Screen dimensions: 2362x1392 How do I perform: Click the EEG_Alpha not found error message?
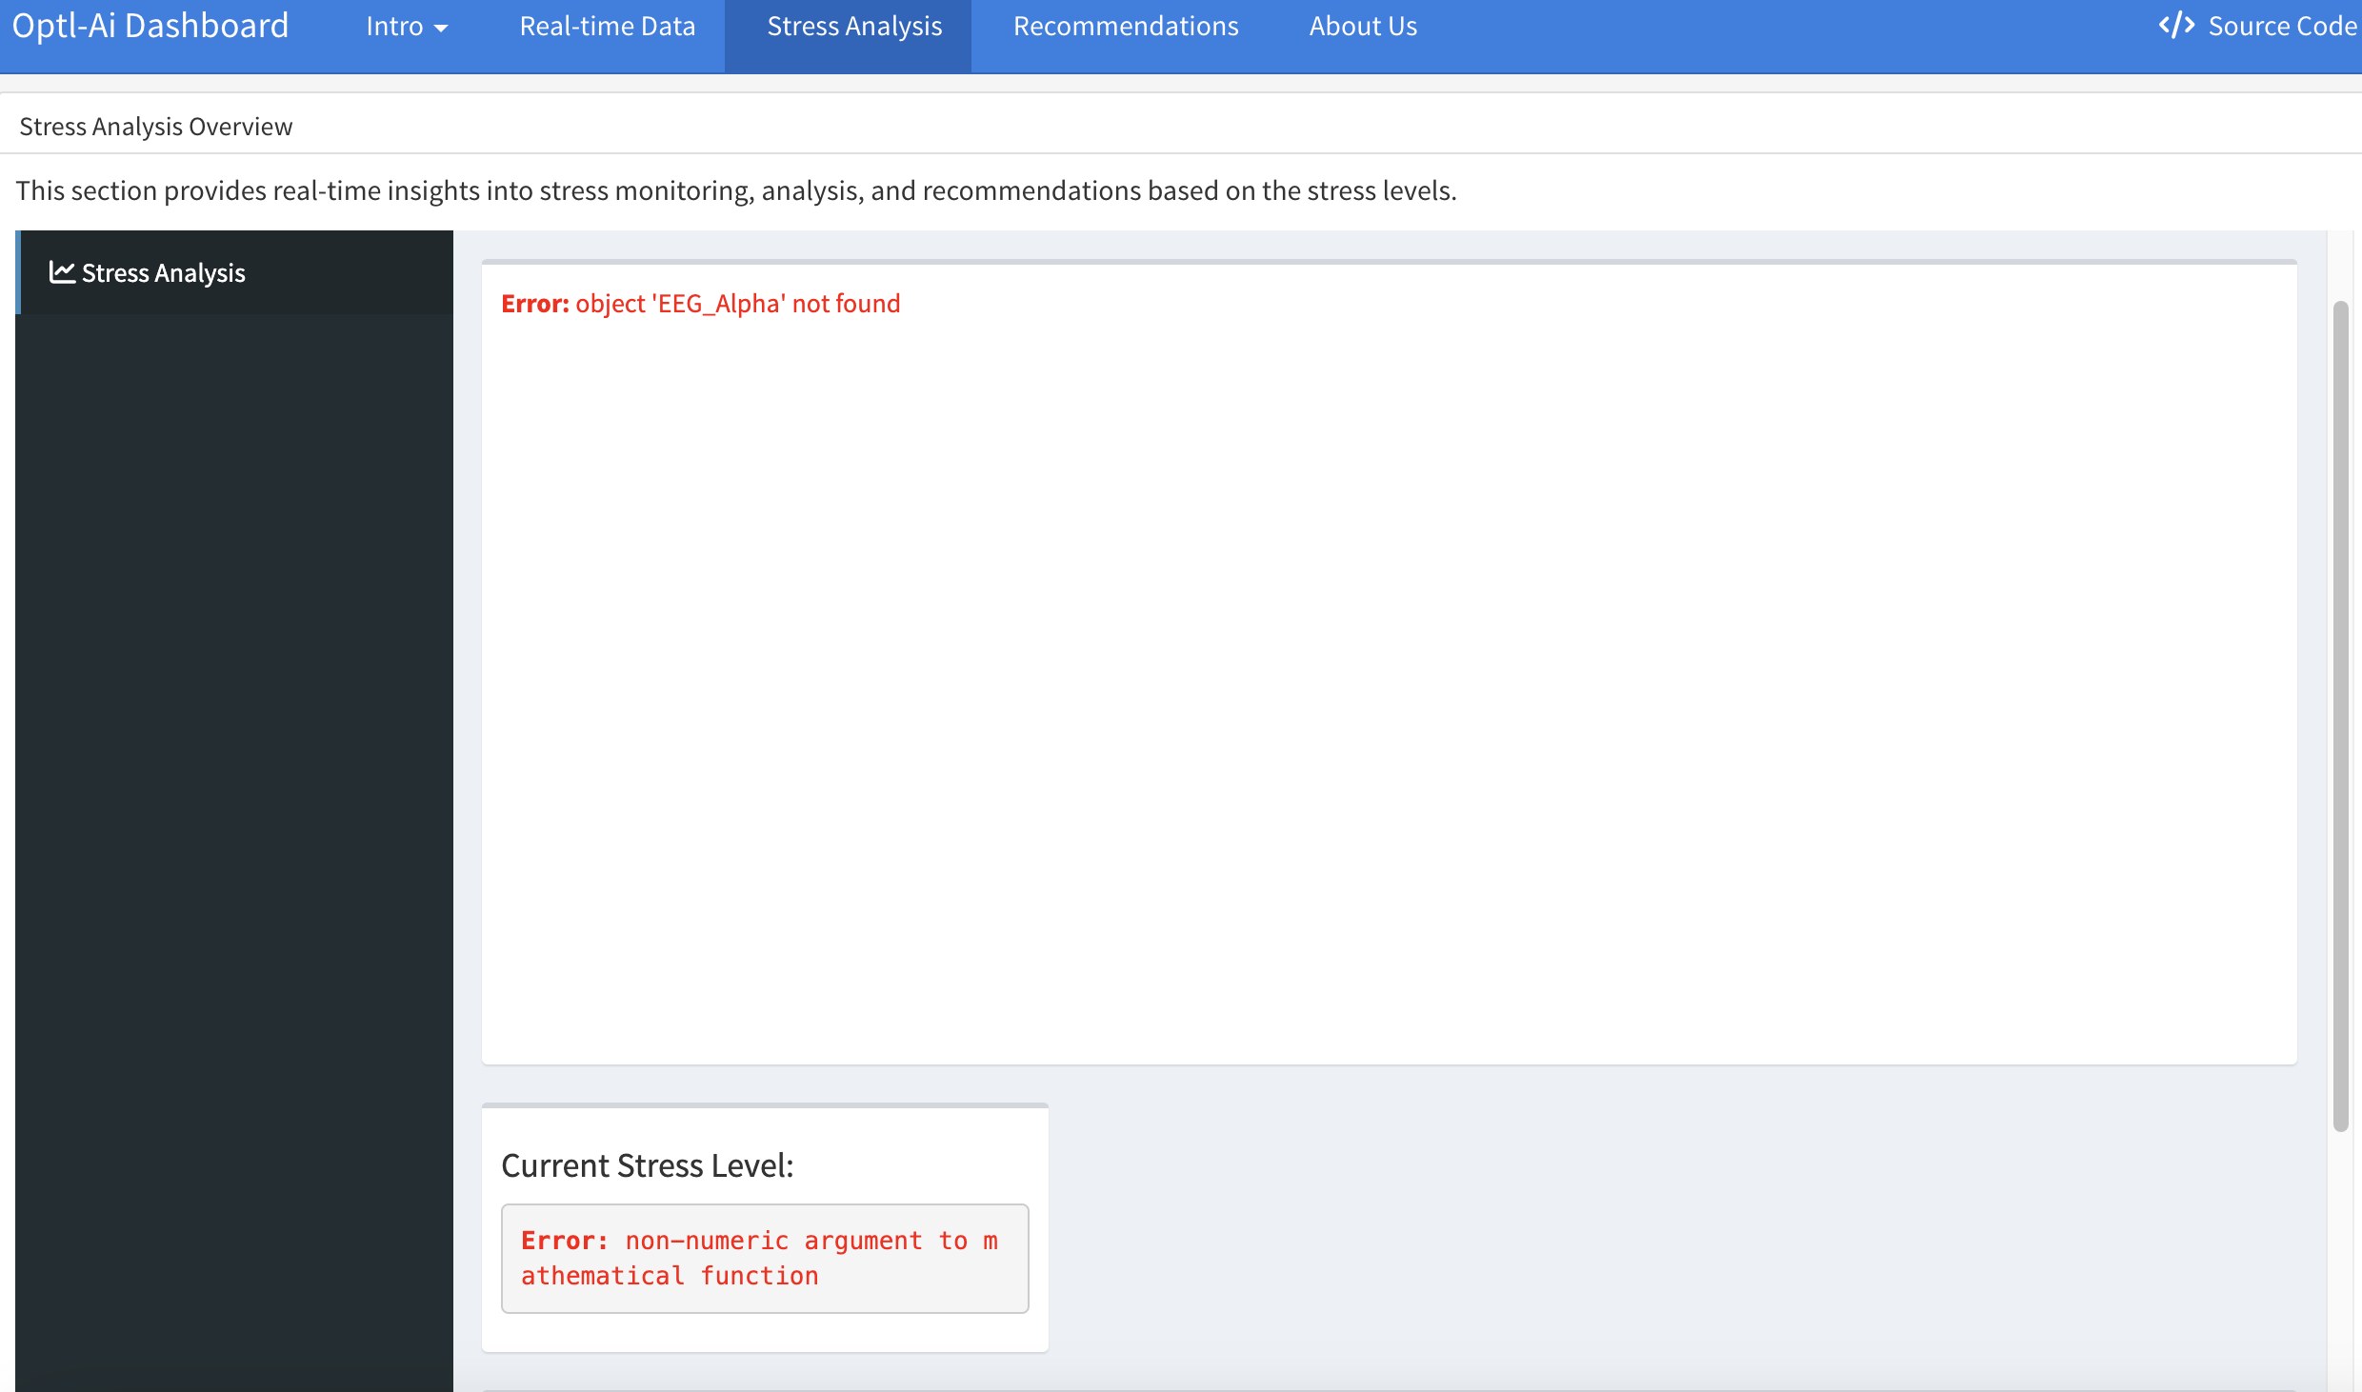coord(700,304)
